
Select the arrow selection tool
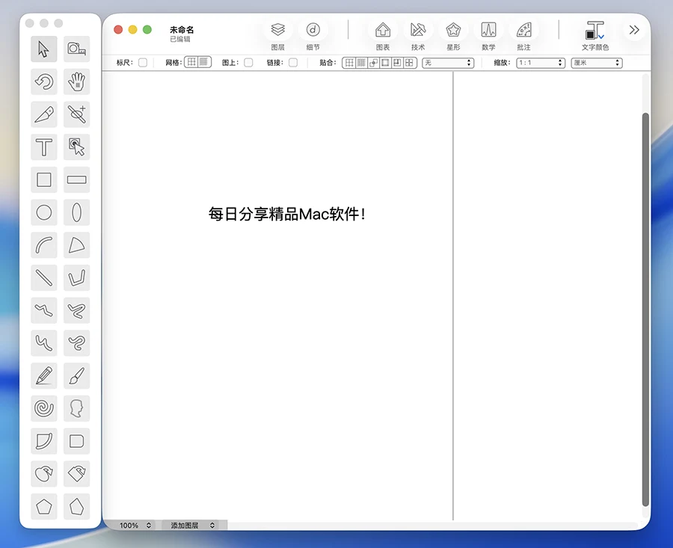point(44,49)
